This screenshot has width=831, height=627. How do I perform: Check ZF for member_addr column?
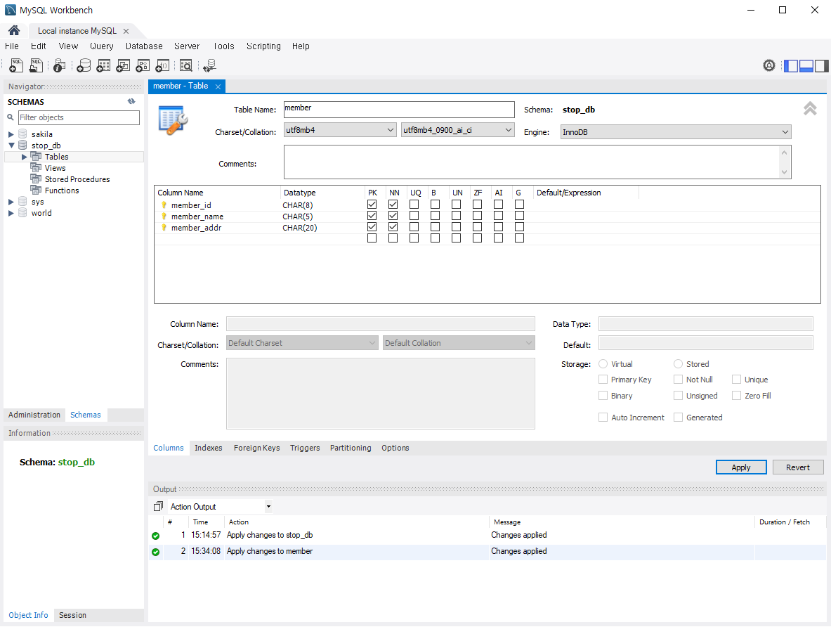[478, 227]
